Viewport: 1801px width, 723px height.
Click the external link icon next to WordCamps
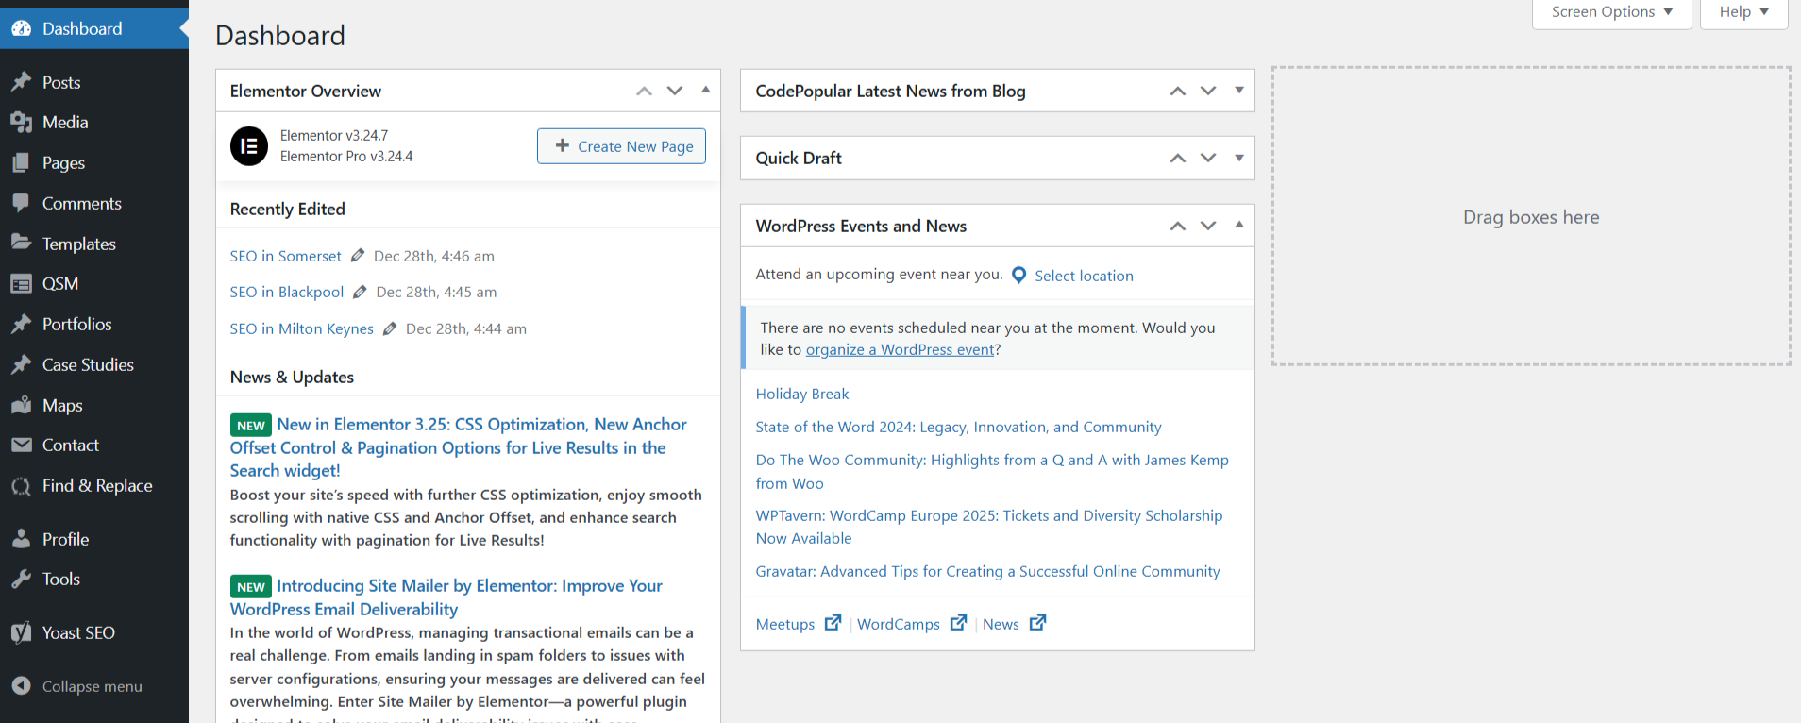click(958, 623)
